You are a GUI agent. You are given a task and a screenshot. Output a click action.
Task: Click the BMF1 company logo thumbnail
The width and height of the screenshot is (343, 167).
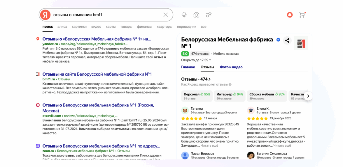point(301,43)
